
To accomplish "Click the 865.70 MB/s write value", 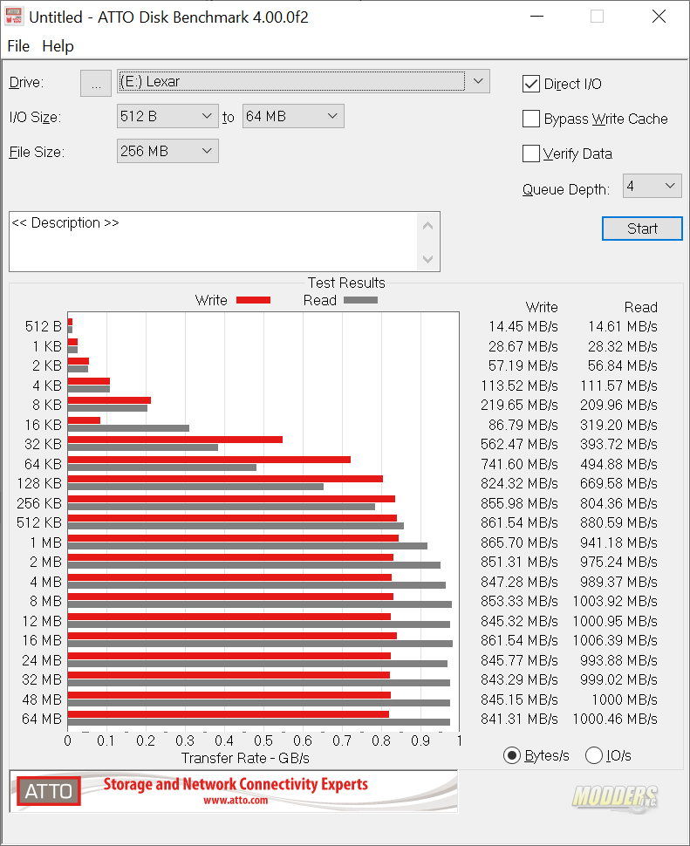I will (x=519, y=542).
